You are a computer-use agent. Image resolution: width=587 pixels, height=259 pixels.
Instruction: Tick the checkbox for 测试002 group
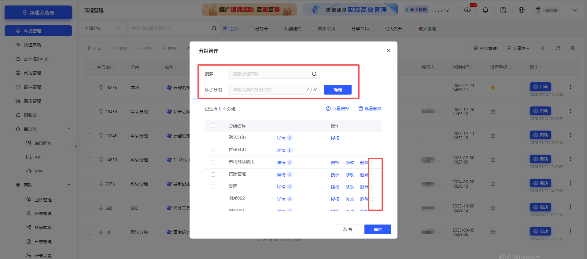[x=213, y=199]
